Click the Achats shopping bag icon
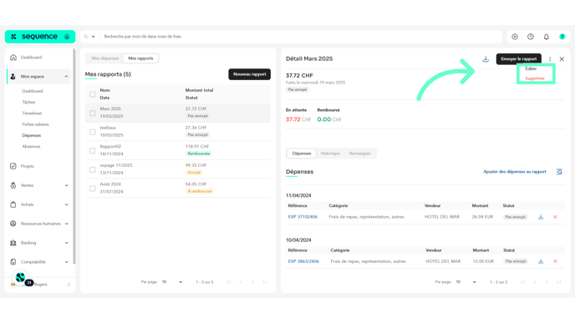The height and width of the screenshot is (323, 575). (13, 204)
